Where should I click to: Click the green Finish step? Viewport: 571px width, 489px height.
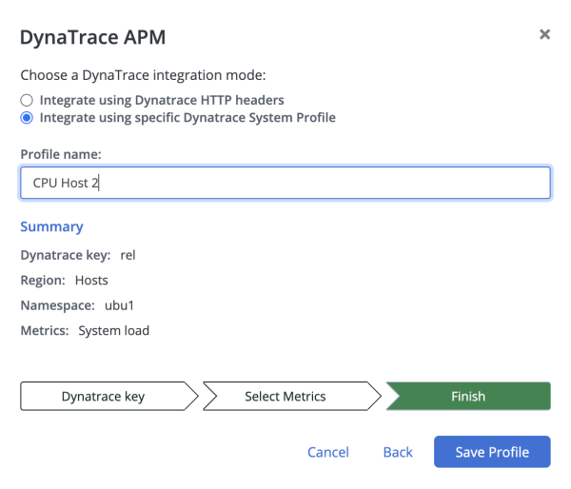coord(468,396)
